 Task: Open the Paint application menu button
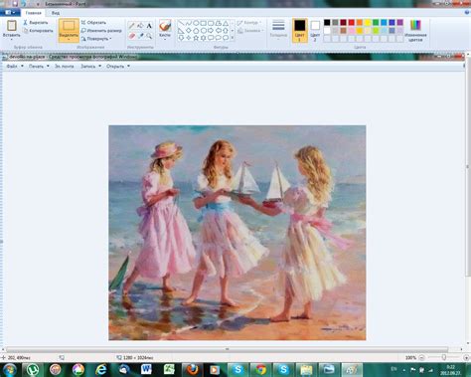coord(10,13)
